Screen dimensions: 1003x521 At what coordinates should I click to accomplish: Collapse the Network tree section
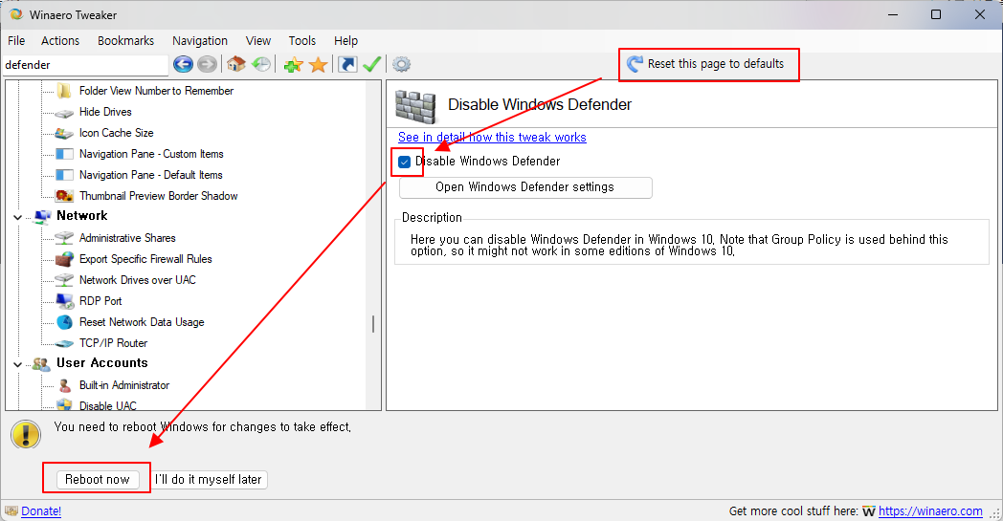[x=17, y=217]
